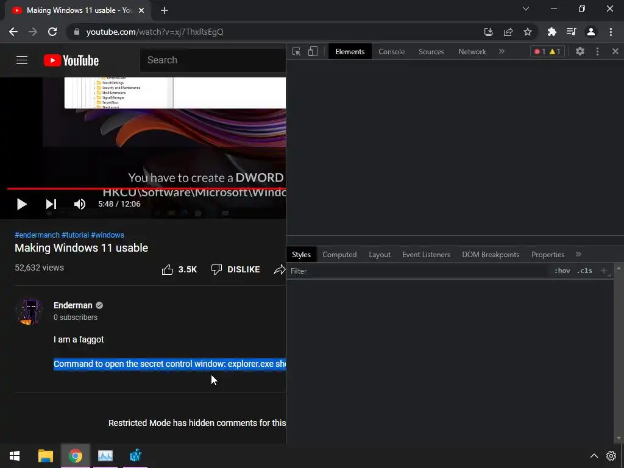Click the Chrome taskbar icon

point(75,456)
